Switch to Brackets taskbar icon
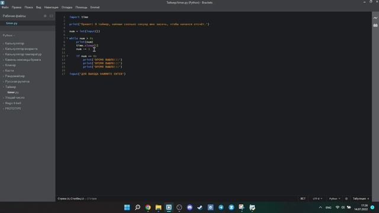This screenshot has height=213, width=379. (x=169, y=208)
